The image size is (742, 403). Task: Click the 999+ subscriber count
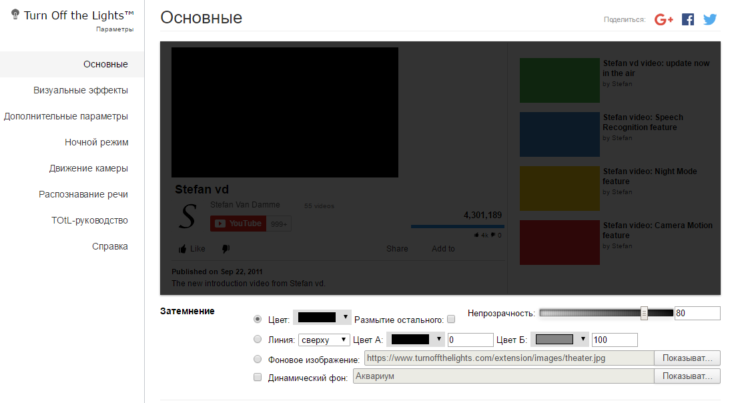point(279,224)
